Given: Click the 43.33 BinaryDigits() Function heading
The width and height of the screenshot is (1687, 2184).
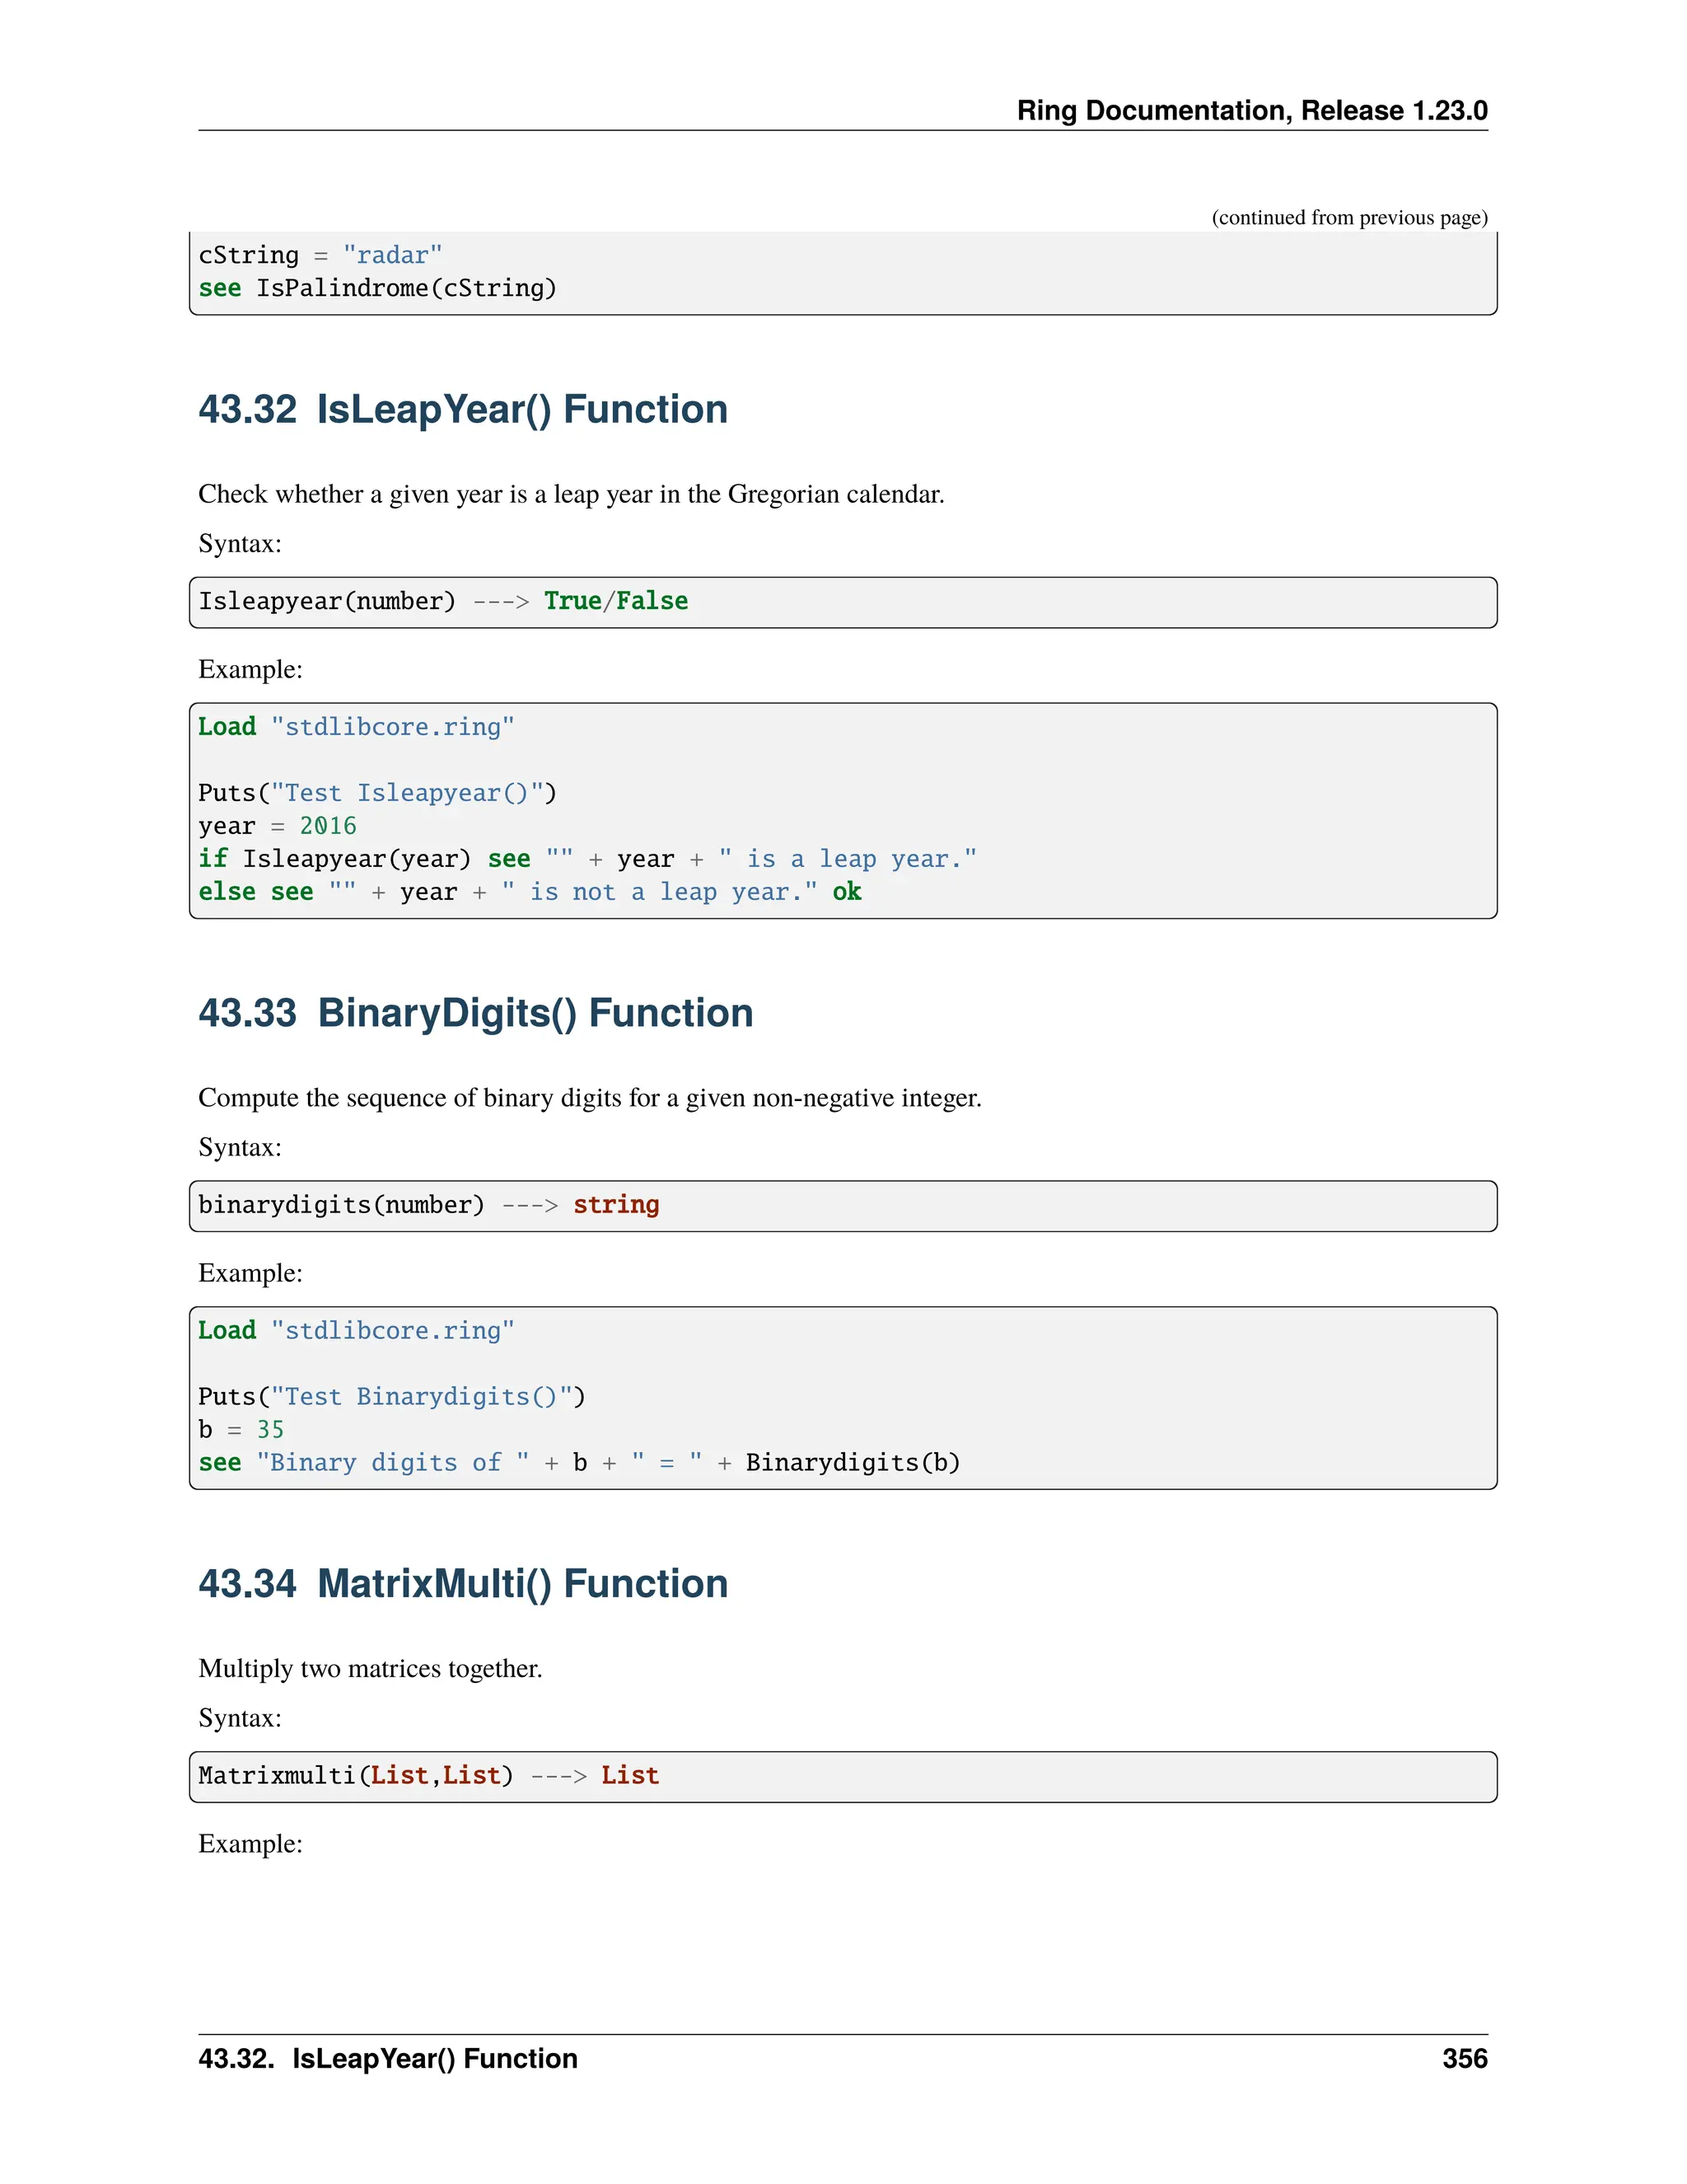Looking at the screenshot, I should 476,1013.
